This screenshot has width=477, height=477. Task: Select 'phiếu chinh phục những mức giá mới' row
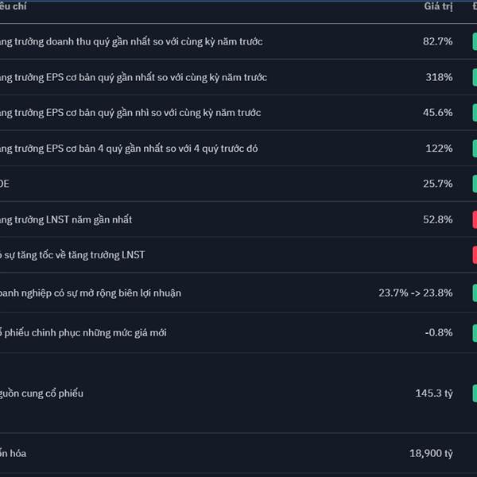(x=238, y=333)
